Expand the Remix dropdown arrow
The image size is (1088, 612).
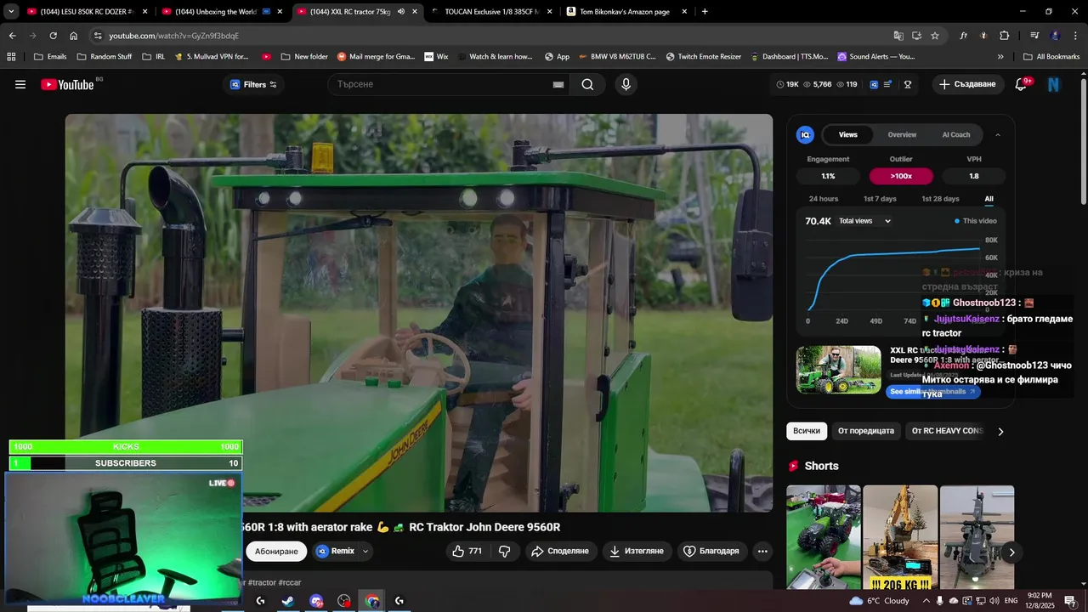click(365, 551)
